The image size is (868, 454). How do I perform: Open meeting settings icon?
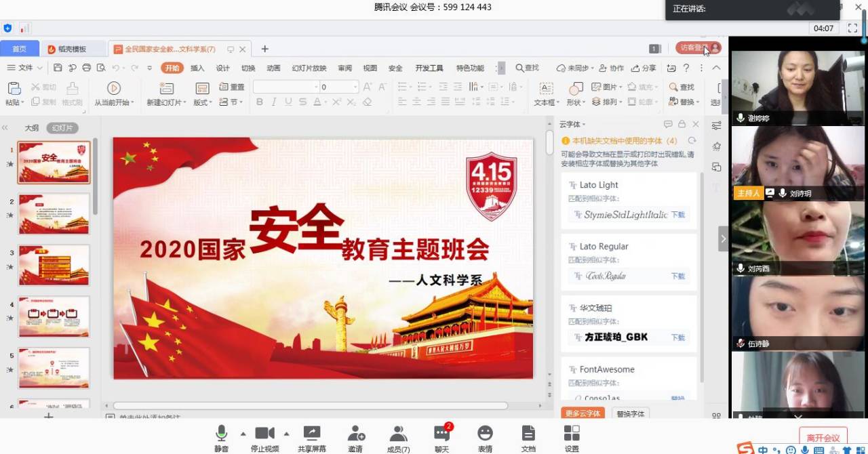(x=572, y=434)
